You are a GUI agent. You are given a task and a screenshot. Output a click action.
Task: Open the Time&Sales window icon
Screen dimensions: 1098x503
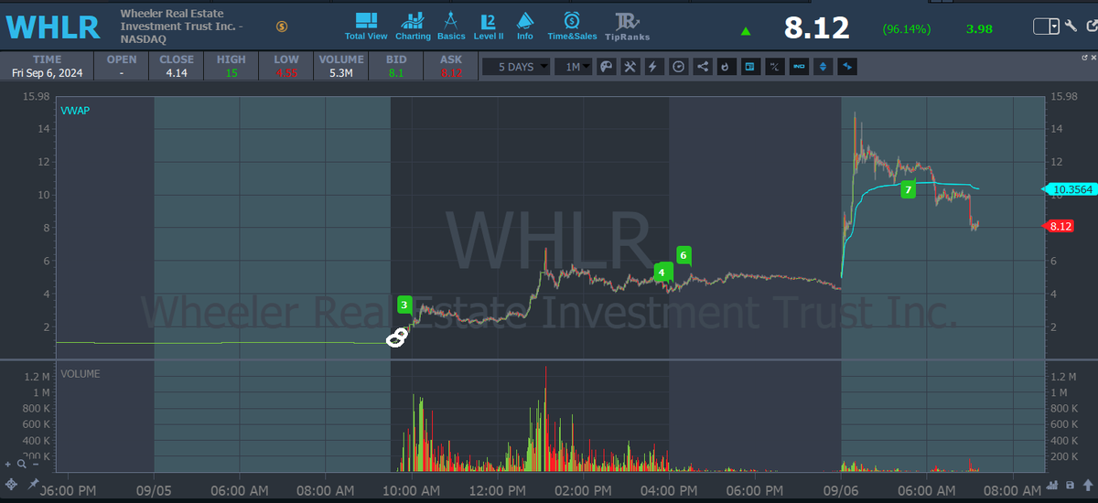tap(572, 27)
